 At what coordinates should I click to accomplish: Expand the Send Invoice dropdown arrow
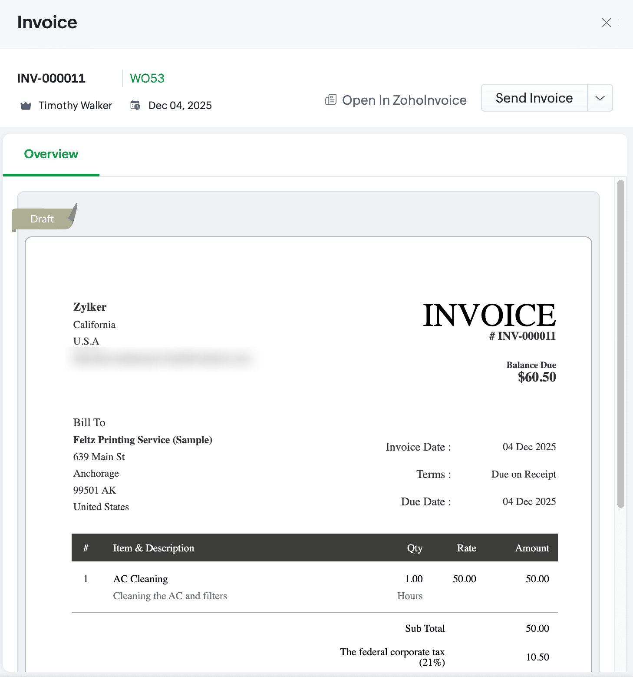(600, 98)
